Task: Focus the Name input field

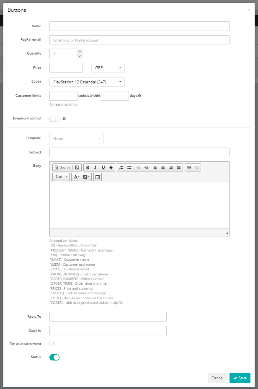Action: pyautogui.click(x=139, y=26)
